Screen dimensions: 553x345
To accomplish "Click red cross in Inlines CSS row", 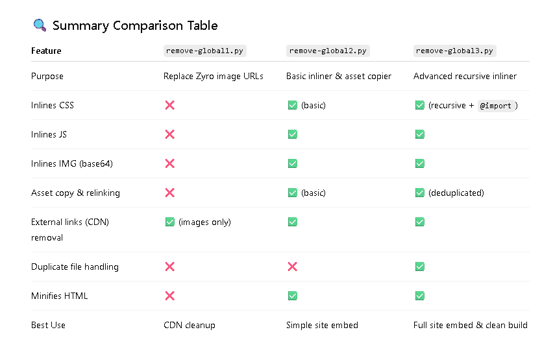I will 169,105.
